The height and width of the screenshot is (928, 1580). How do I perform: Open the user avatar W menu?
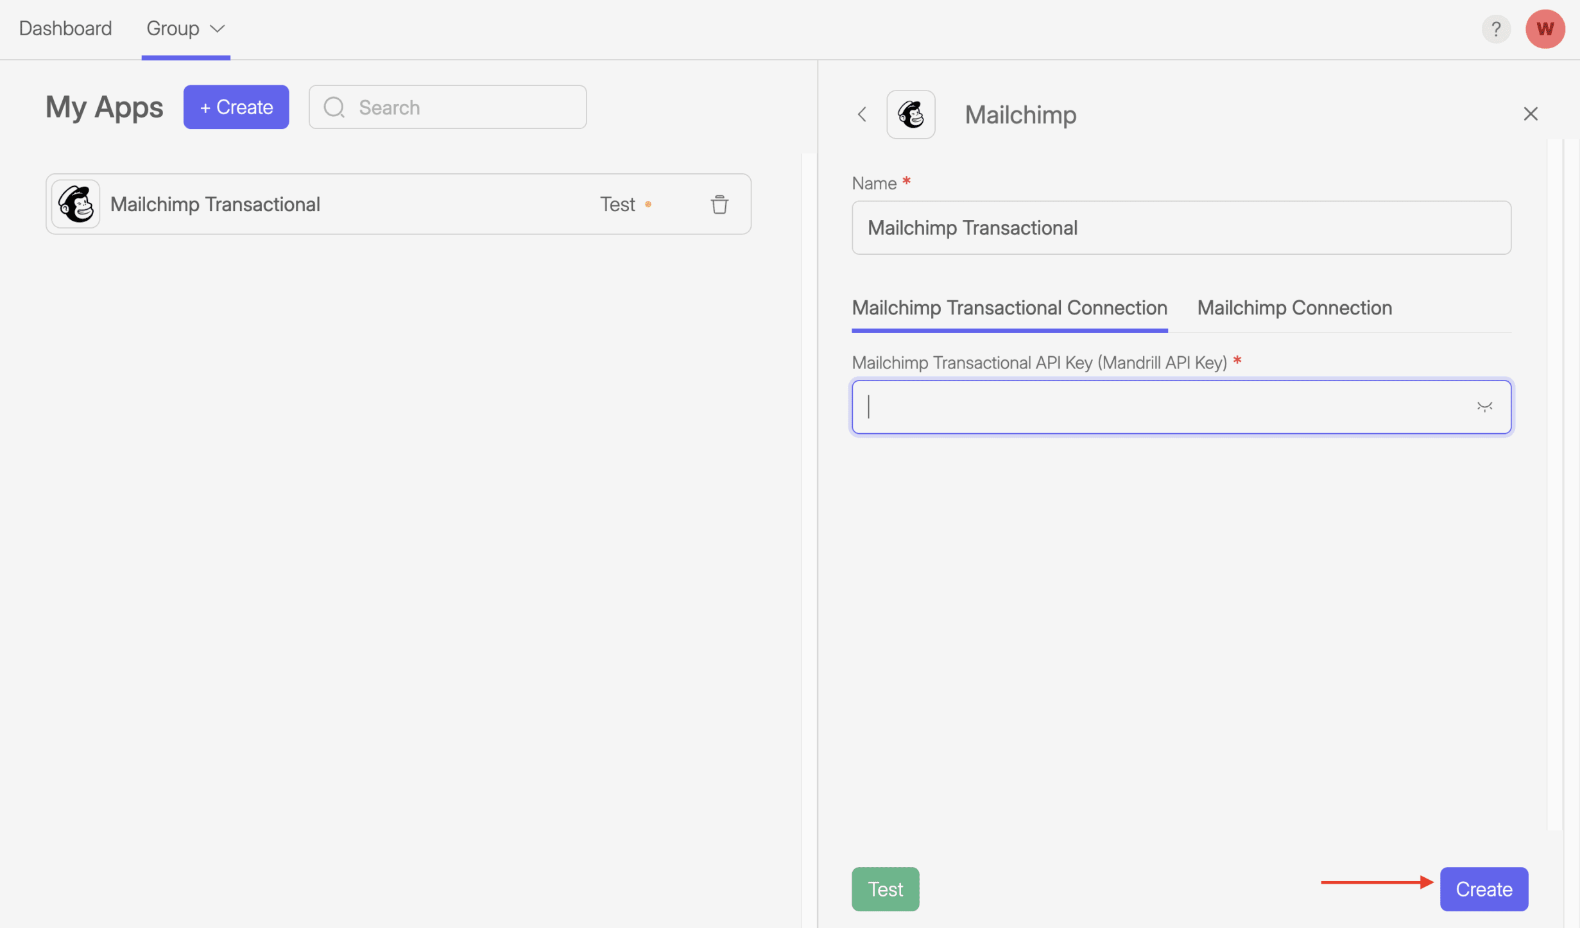1544,29
